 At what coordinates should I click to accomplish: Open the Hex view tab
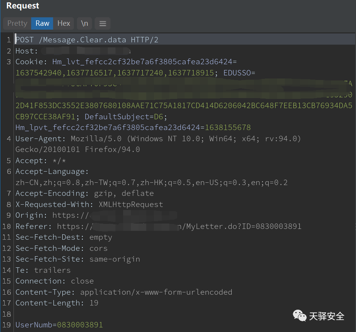click(64, 23)
